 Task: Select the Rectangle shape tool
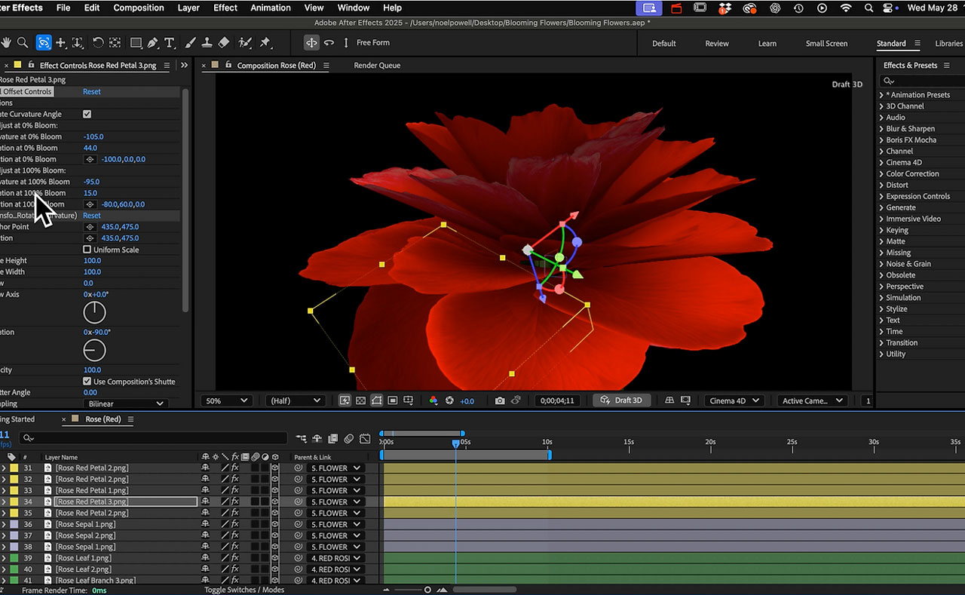click(136, 43)
